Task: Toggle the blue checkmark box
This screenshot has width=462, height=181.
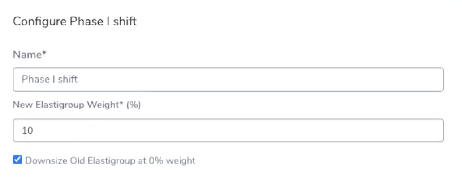Action: point(17,160)
